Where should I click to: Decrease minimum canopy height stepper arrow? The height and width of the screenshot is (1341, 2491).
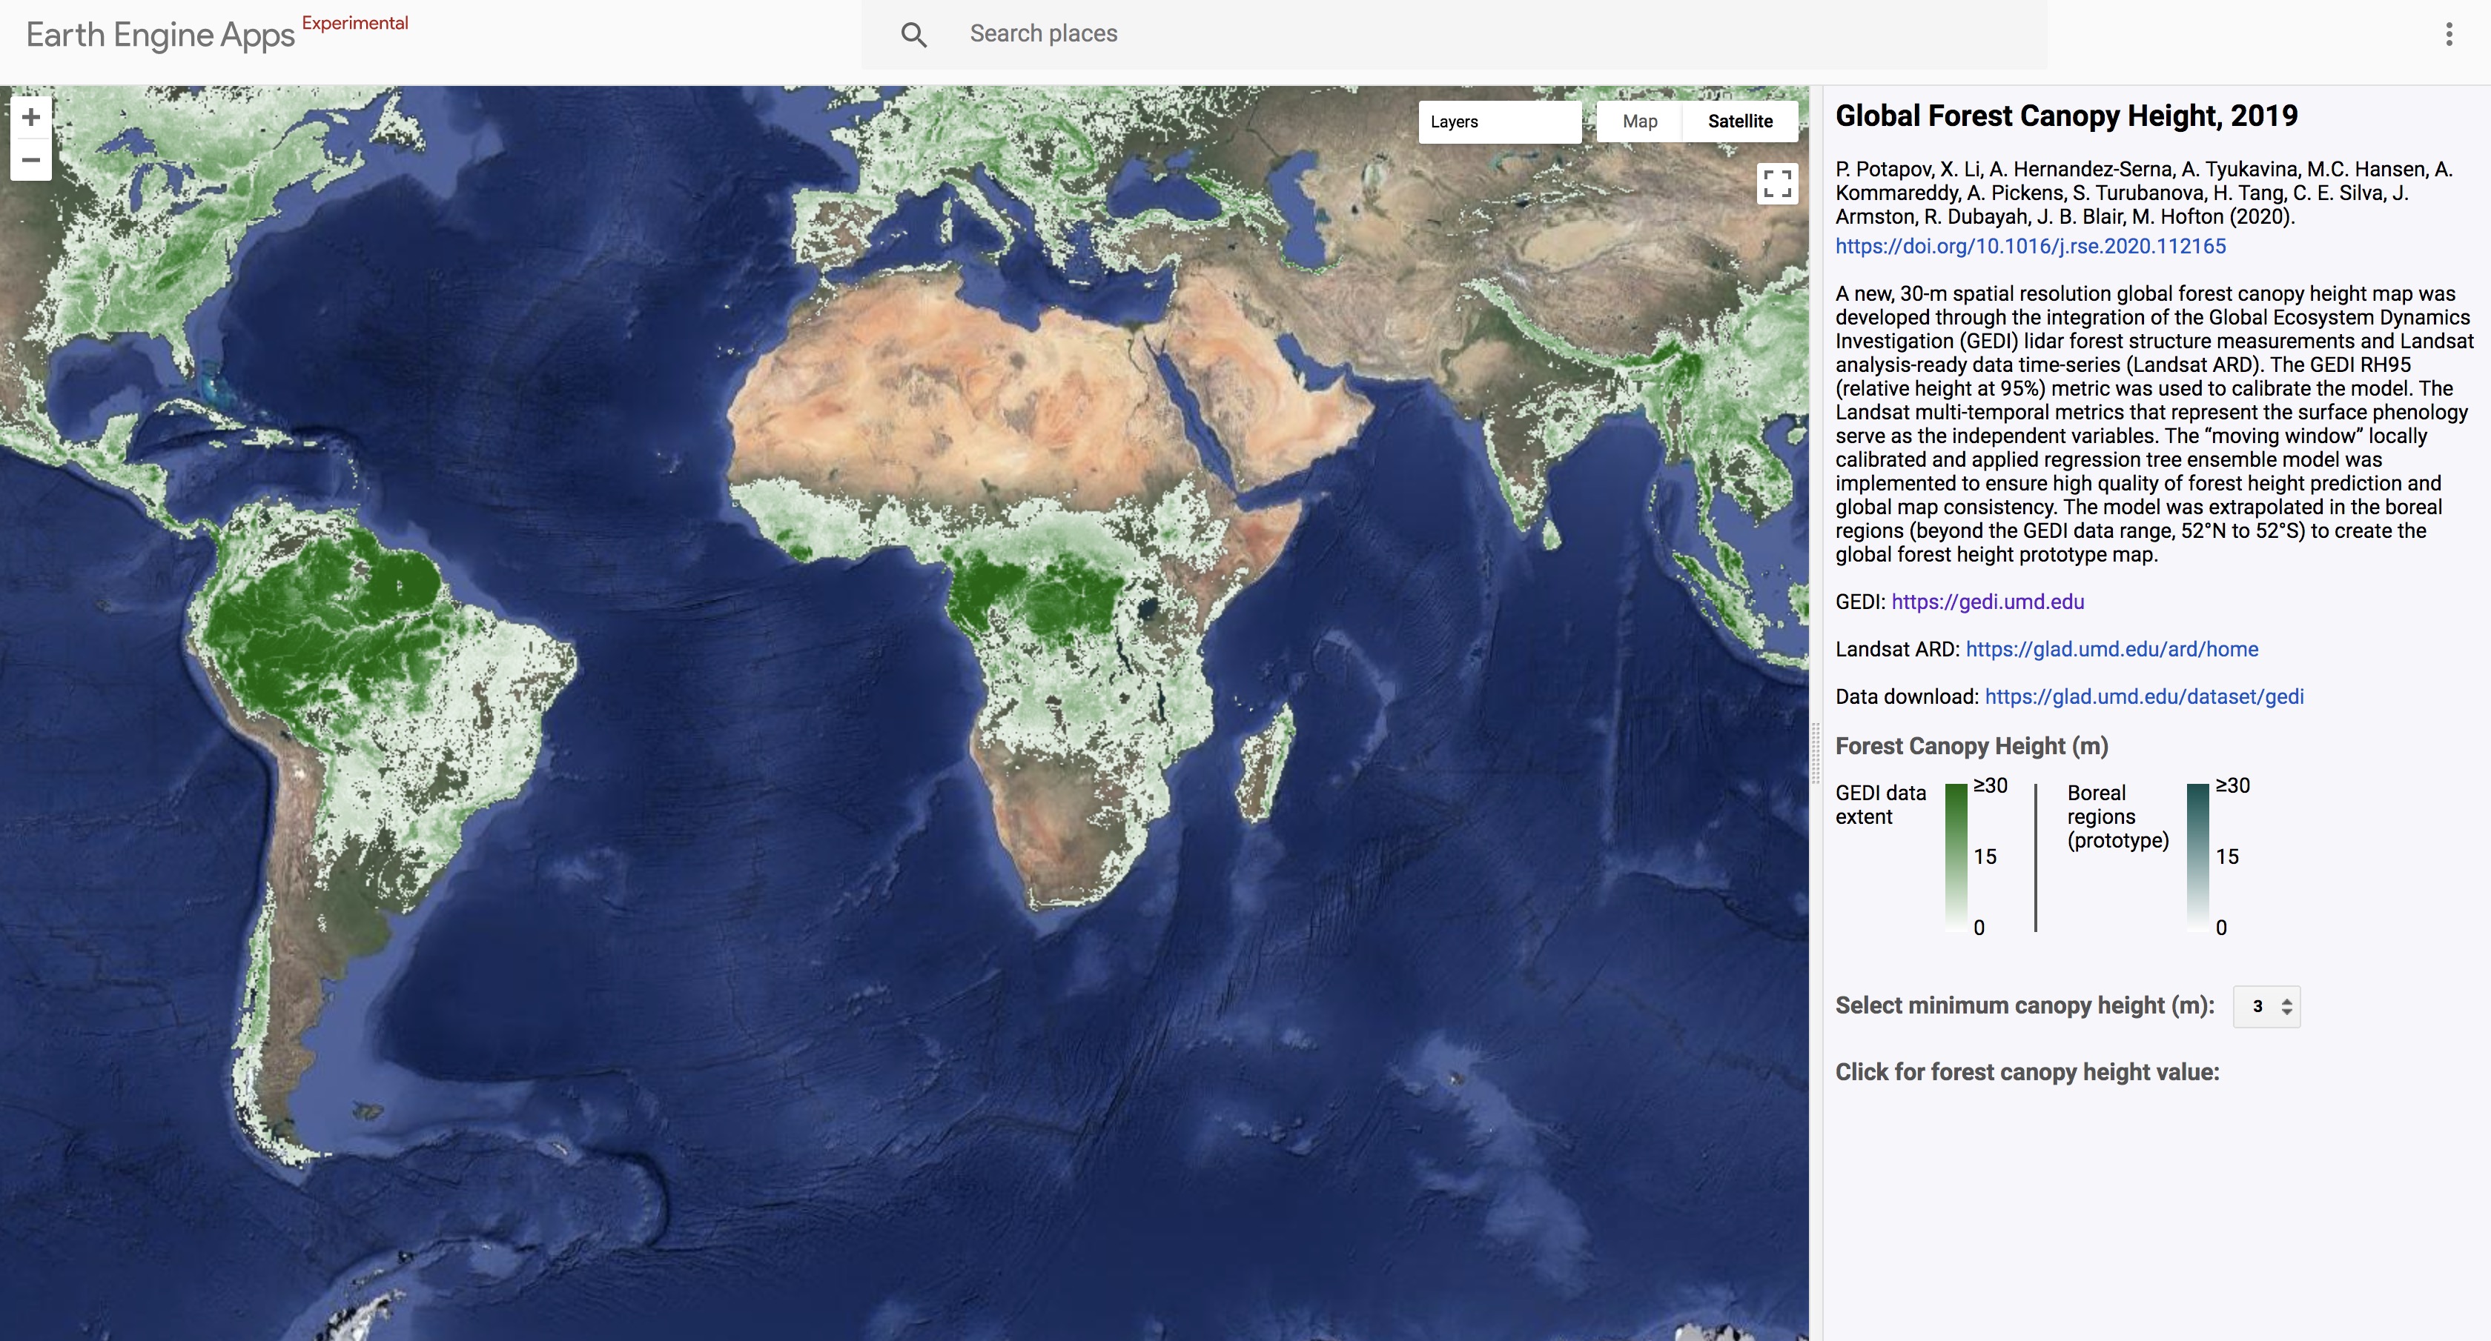coord(2287,1013)
